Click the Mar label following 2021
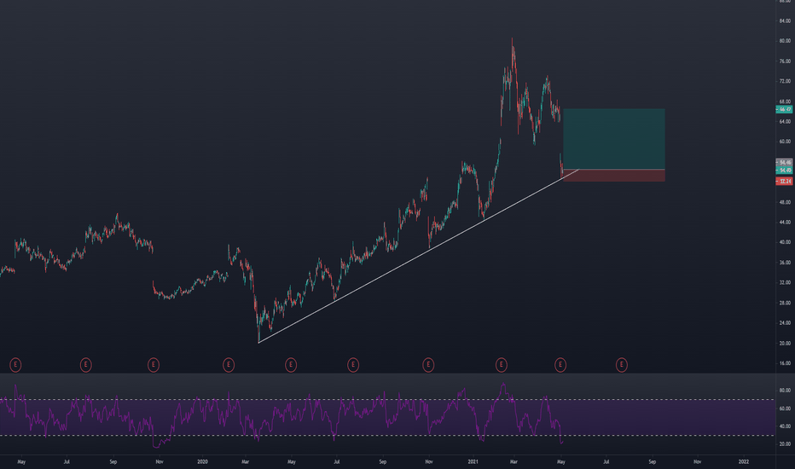Image resolution: width=795 pixels, height=469 pixels. click(514, 462)
